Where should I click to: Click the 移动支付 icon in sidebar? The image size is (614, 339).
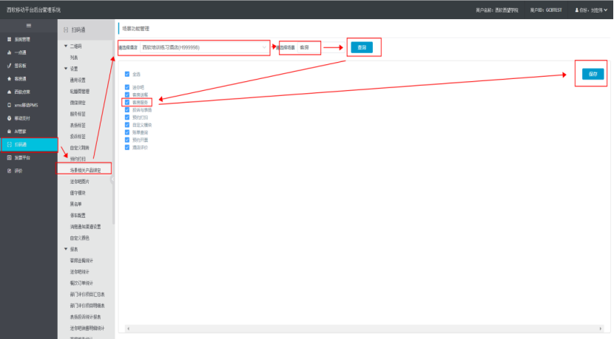[9, 118]
